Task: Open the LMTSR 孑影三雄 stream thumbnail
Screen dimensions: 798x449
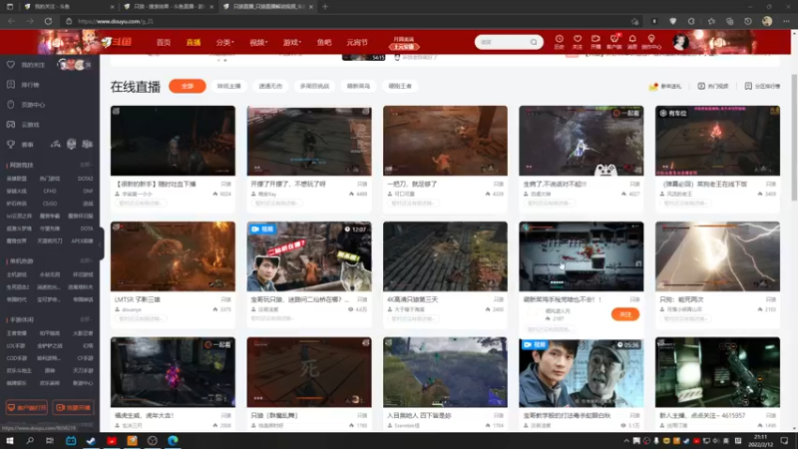Action: pyautogui.click(x=173, y=256)
